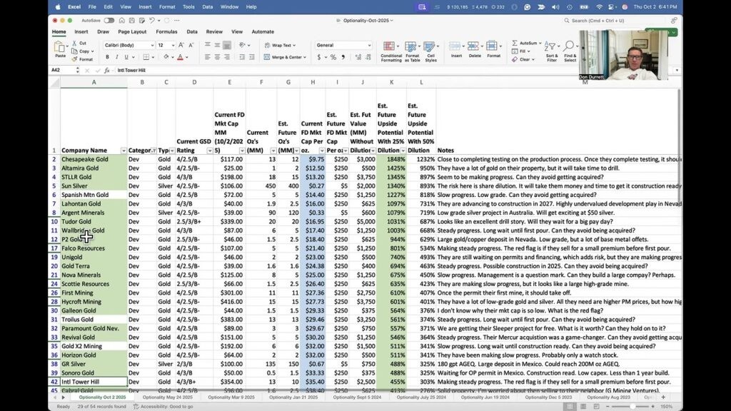
Task: Apply comma style number format
Action: pos(343,57)
